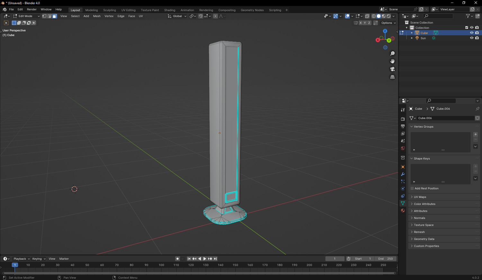This screenshot has height=280, width=482.
Task: Click the Options button in viewport
Action: point(388,23)
